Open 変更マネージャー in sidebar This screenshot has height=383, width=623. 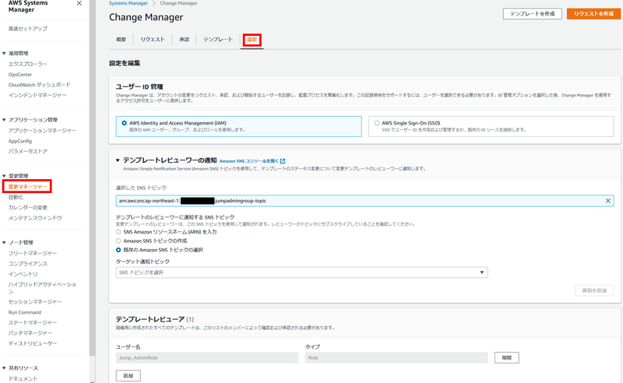pos(27,186)
